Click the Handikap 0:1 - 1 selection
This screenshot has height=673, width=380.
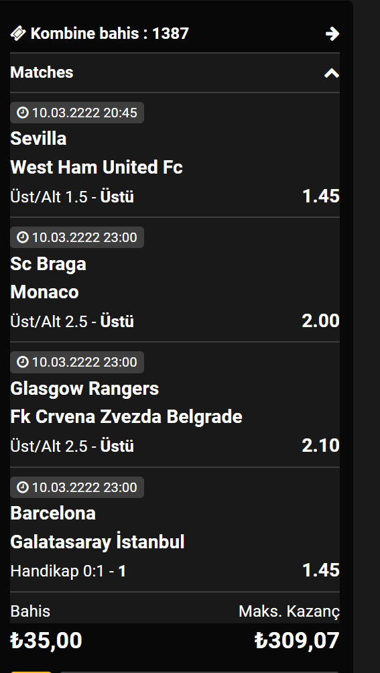click(x=68, y=571)
